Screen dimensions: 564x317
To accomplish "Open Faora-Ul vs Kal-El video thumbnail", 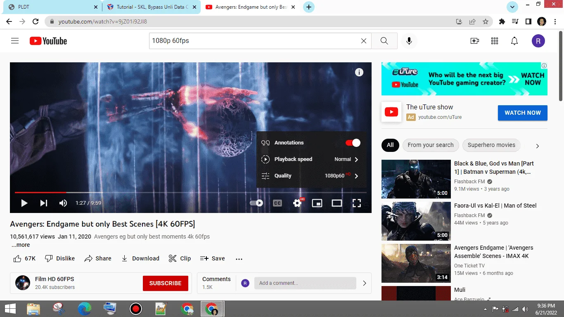I will point(416,221).
